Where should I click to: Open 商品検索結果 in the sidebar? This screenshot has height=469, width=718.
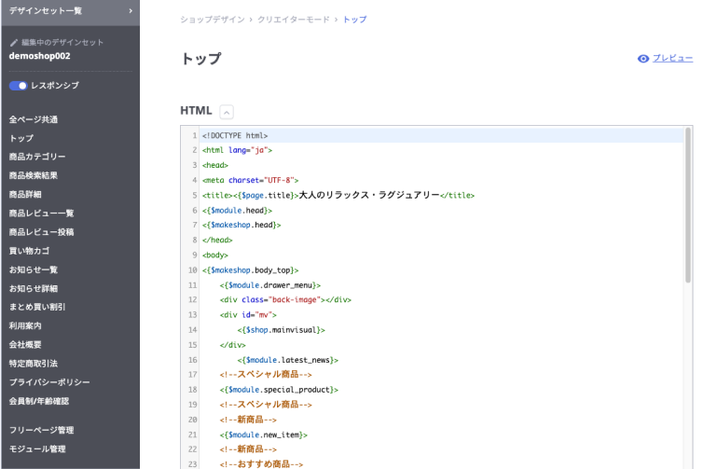point(34,175)
